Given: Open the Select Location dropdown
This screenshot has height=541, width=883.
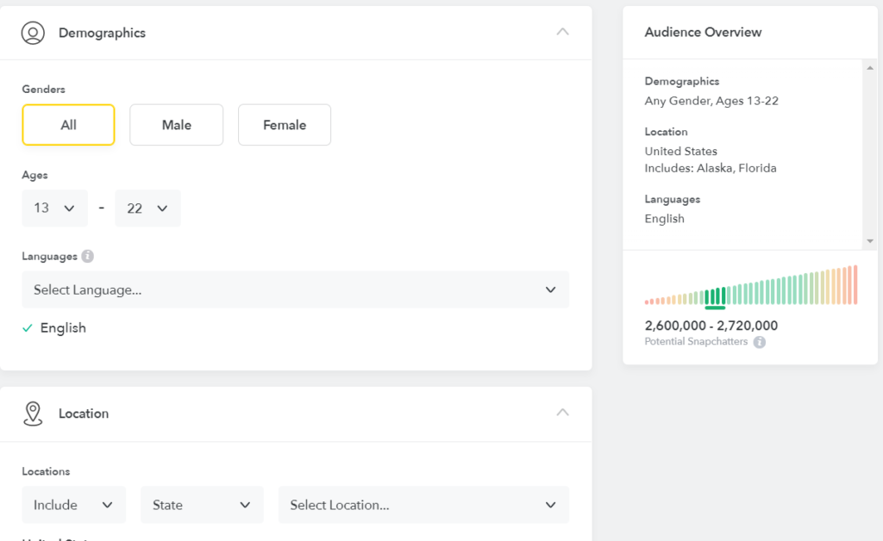Looking at the screenshot, I should click(423, 505).
